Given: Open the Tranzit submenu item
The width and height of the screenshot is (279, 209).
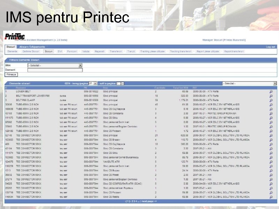Looking at the screenshot, I should 131,51.
